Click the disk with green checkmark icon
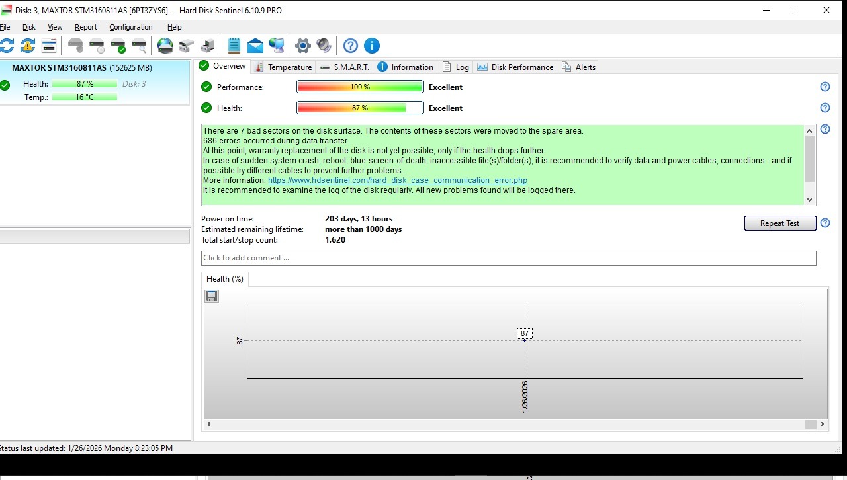Viewport: 847px width, 480px height. coord(118,46)
